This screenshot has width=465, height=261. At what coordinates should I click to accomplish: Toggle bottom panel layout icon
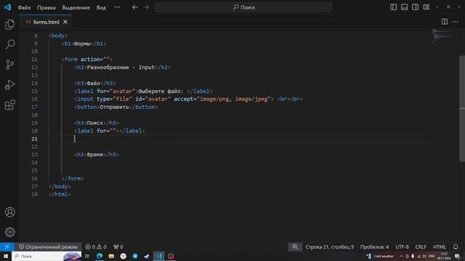pos(404,7)
